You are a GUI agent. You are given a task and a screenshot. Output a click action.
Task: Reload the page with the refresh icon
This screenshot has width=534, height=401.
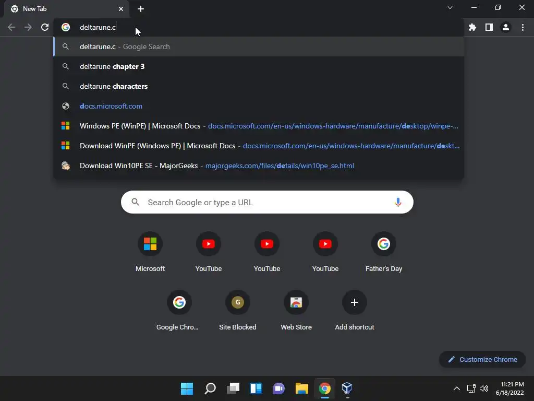[45, 27]
